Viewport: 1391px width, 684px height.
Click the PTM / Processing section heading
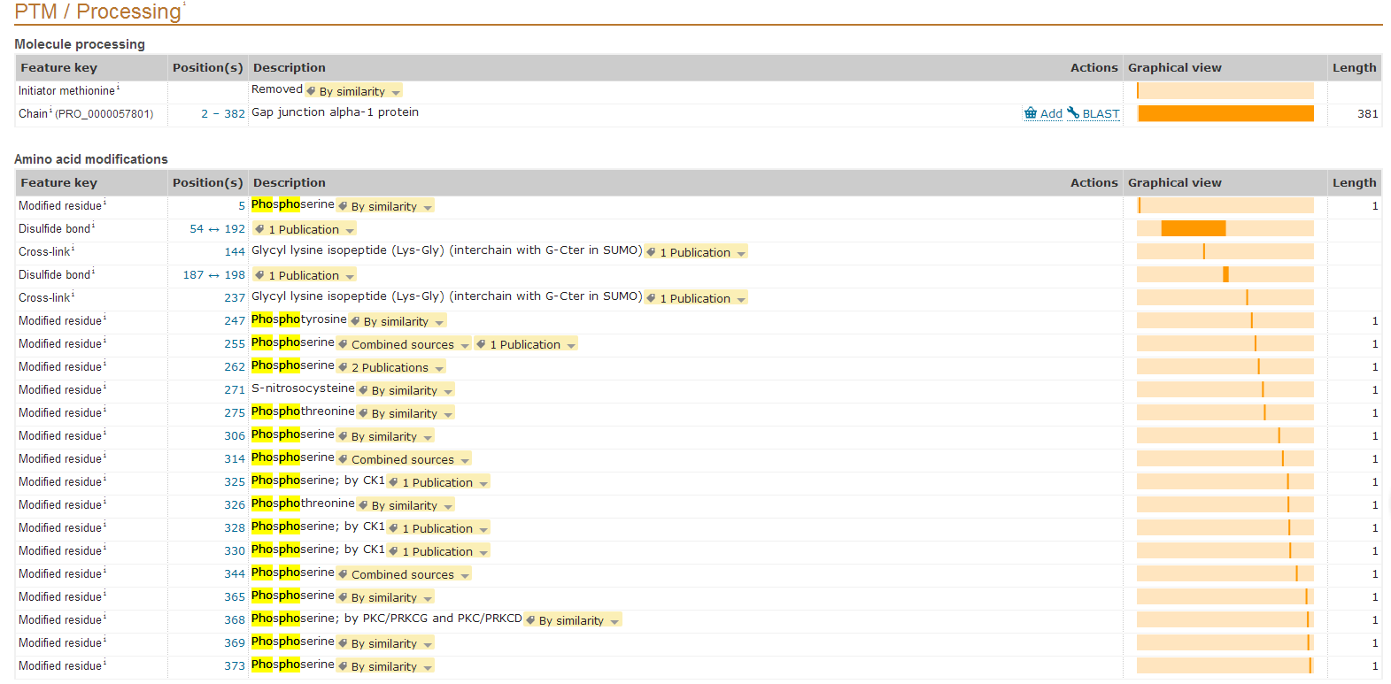pos(97,12)
